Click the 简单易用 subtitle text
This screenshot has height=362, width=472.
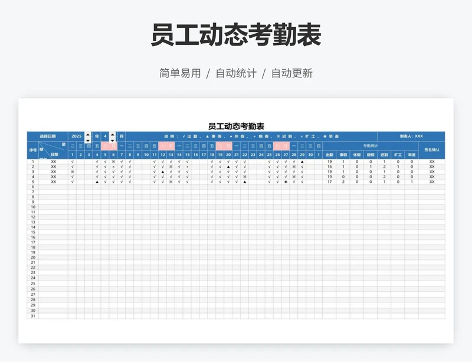pyautogui.click(x=180, y=73)
